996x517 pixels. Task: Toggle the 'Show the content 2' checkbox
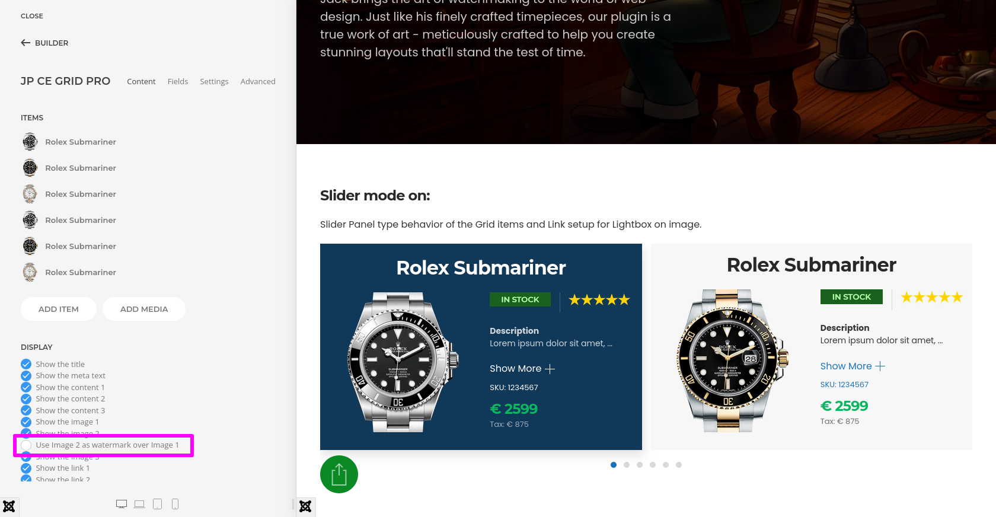26,399
